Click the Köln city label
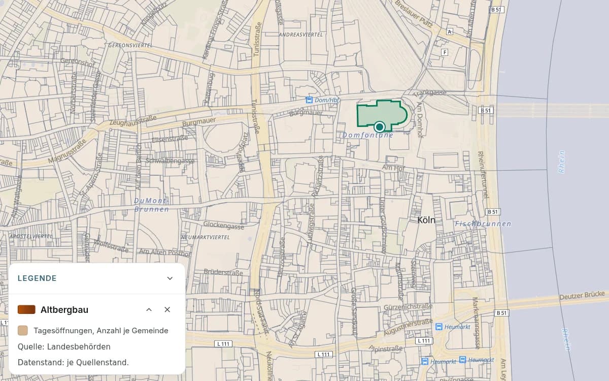 click(426, 220)
